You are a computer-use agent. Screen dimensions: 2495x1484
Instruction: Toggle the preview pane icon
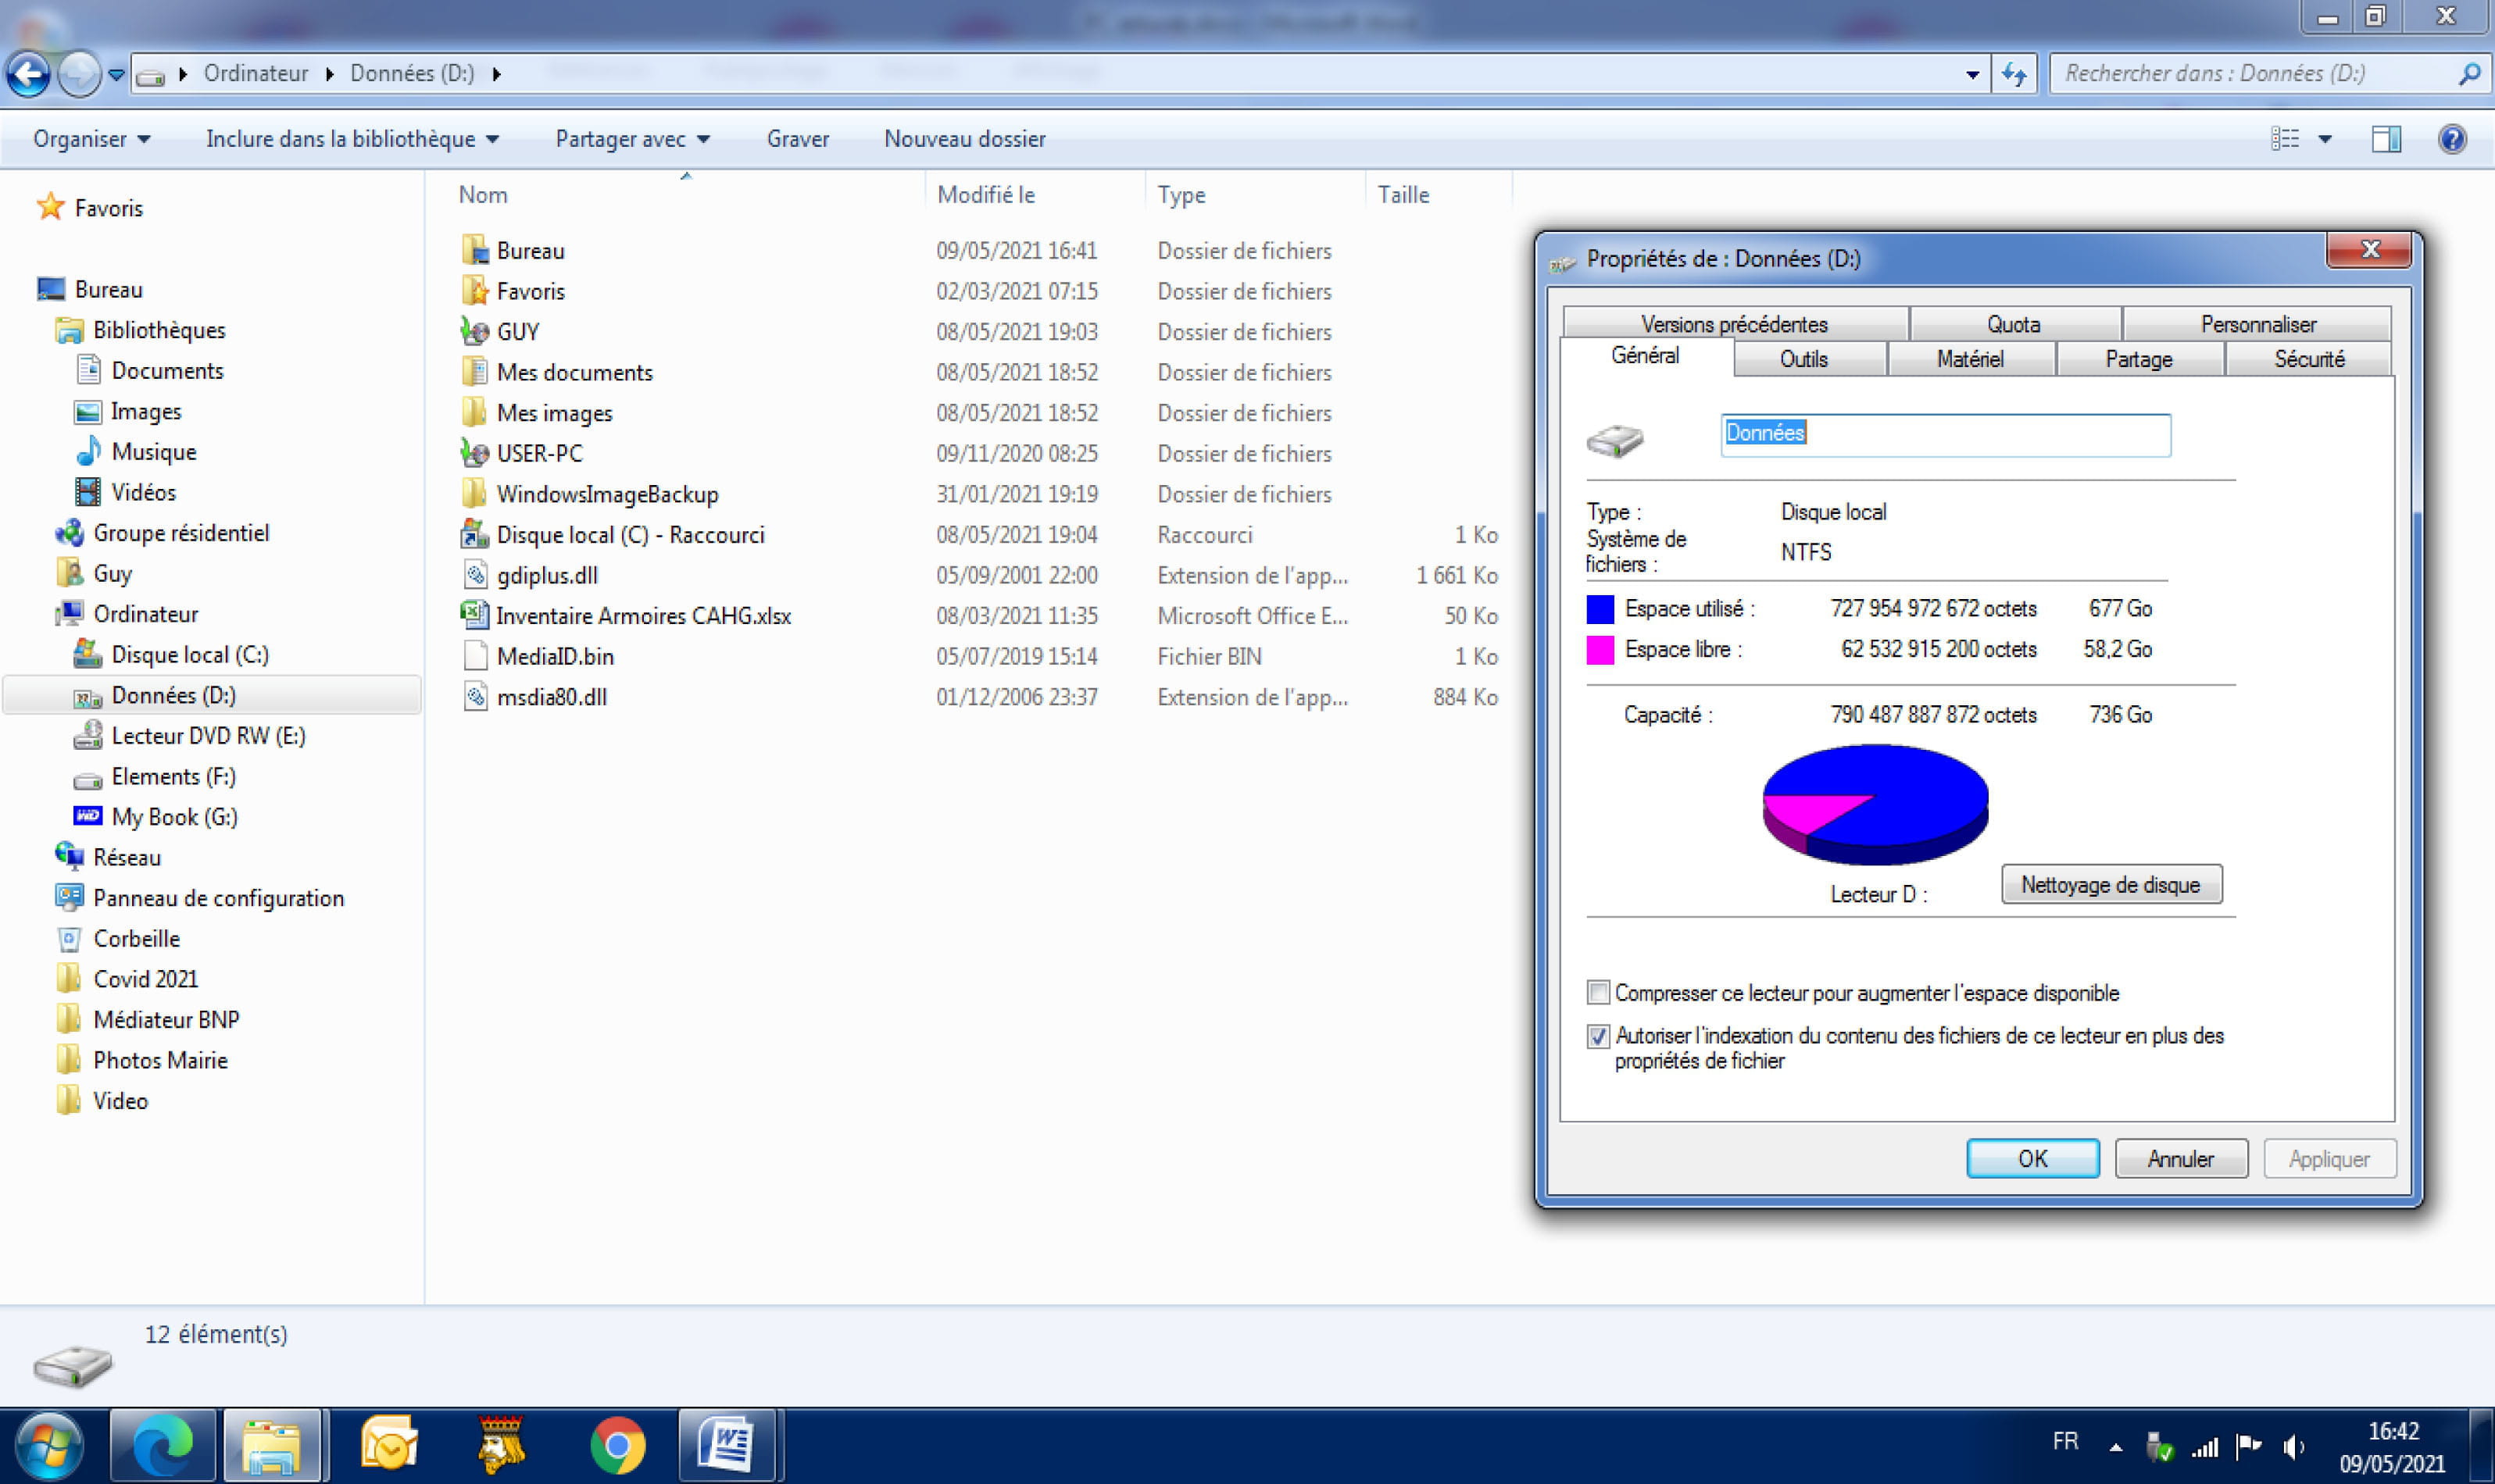click(x=2386, y=139)
